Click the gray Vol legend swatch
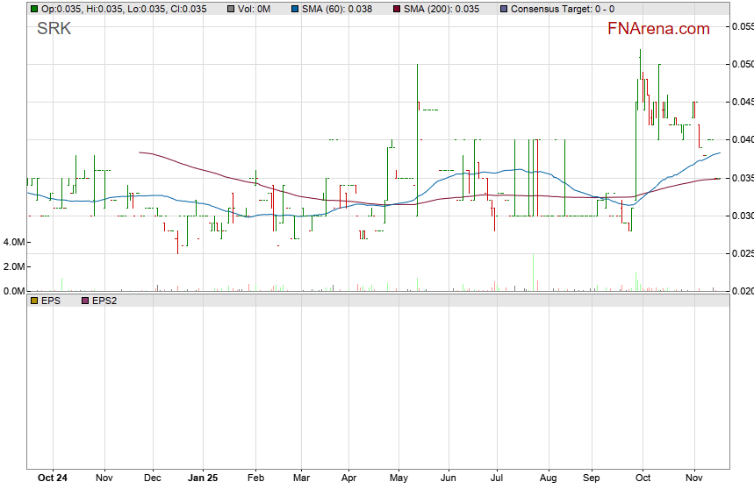Screen dimensions: 754x496 click(x=231, y=9)
